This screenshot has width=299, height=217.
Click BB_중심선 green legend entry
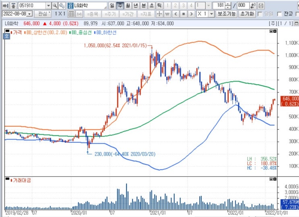pyautogui.click(x=80, y=32)
